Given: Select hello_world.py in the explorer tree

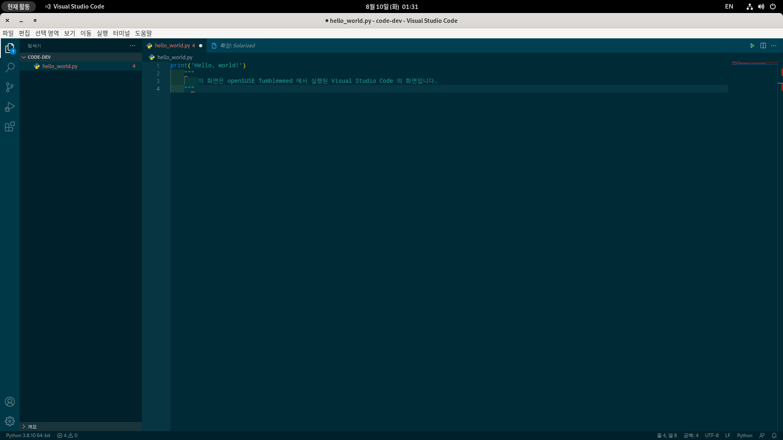Looking at the screenshot, I should [81, 66].
